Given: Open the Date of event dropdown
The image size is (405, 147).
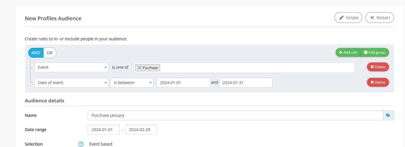Looking at the screenshot, I should 71,83.
